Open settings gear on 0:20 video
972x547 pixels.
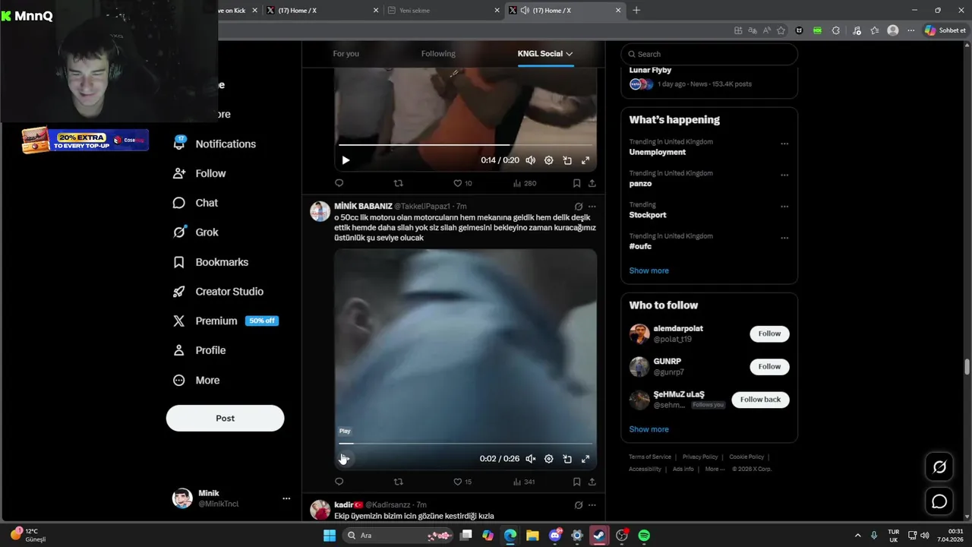click(x=549, y=160)
